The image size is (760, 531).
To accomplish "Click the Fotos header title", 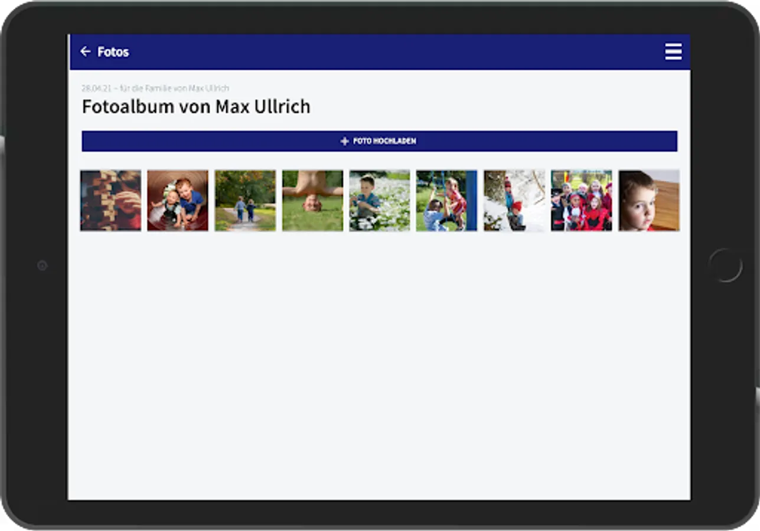I will pyautogui.click(x=113, y=52).
